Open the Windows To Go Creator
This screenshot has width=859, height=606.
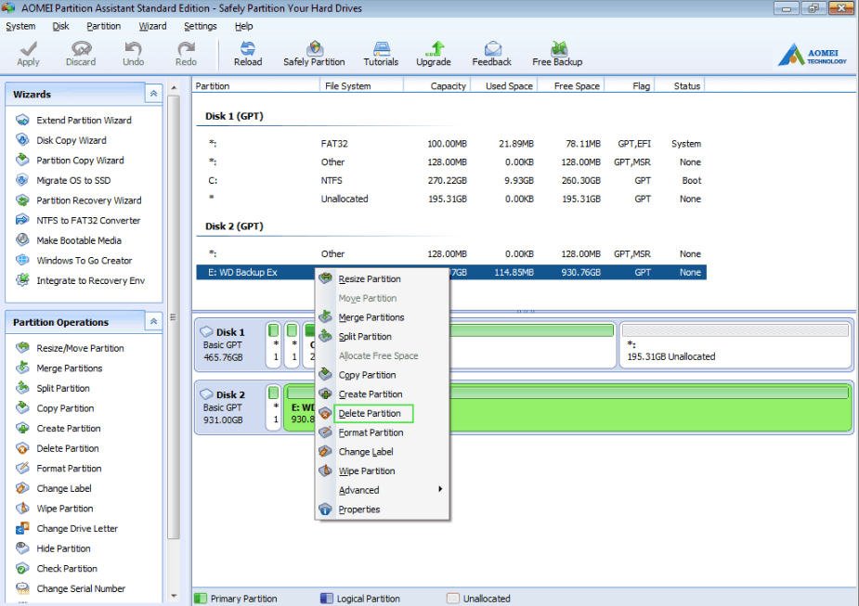[84, 261]
